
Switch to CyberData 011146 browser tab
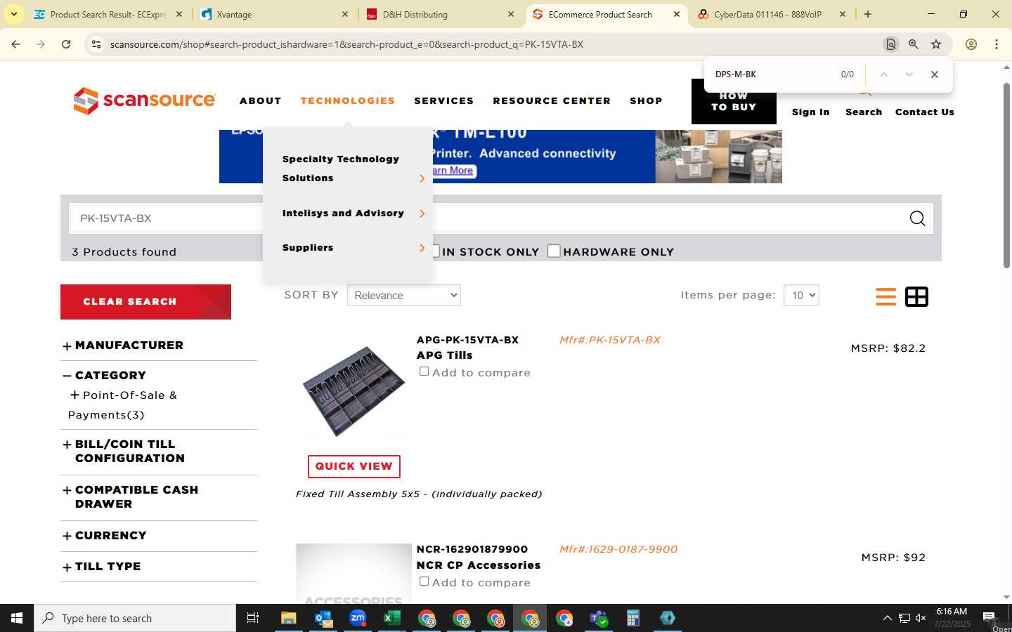(x=772, y=14)
